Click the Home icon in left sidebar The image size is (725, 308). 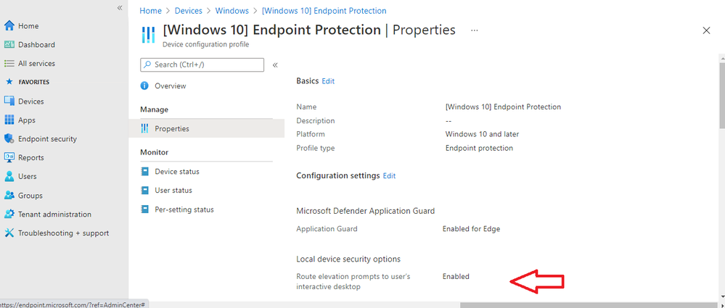pyautogui.click(x=9, y=26)
